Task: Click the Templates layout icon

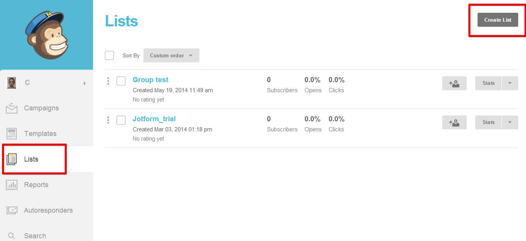Action: pos(12,134)
